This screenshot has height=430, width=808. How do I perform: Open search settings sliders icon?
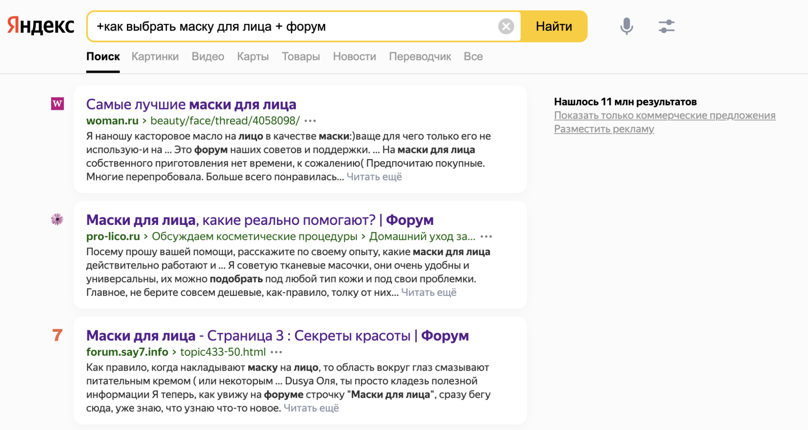[666, 26]
